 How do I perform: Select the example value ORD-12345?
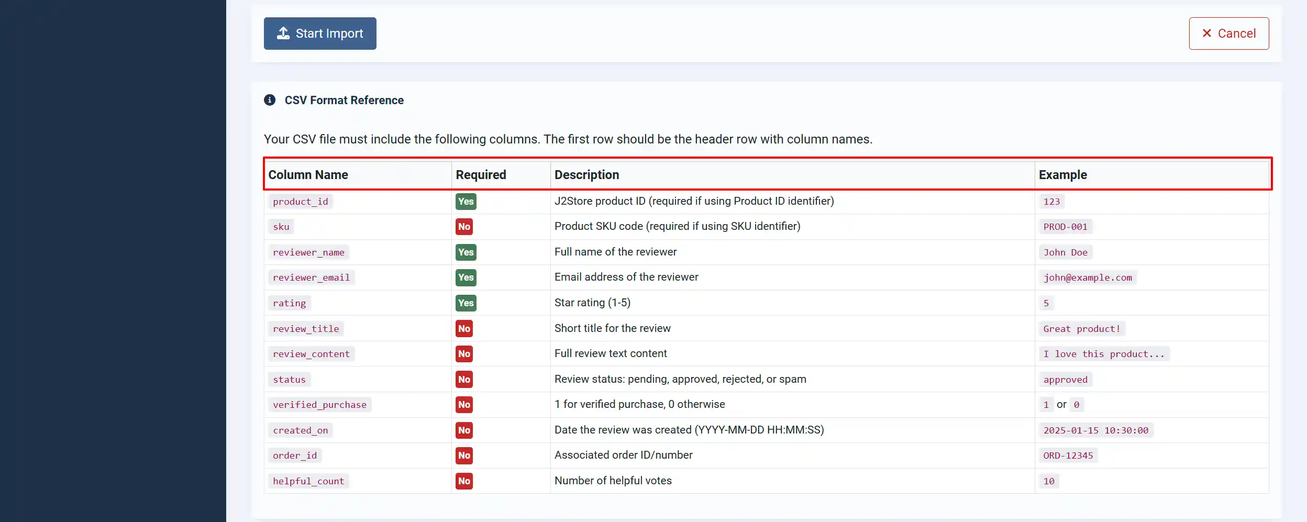point(1068,456)
